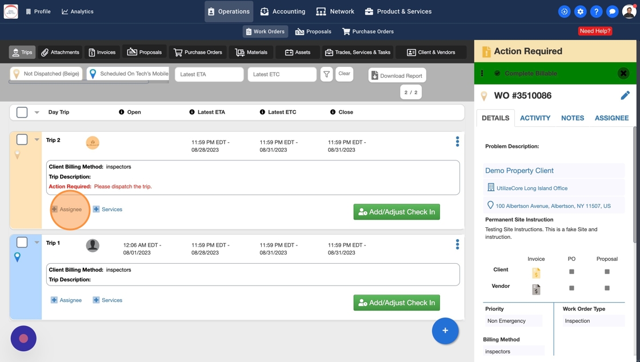This screenshot has height=362, width=640.
Task: Click the WO #3510086 status pin icon
Action: [x=483, y=96]
